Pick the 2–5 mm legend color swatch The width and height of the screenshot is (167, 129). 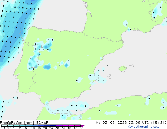(23, 126)
